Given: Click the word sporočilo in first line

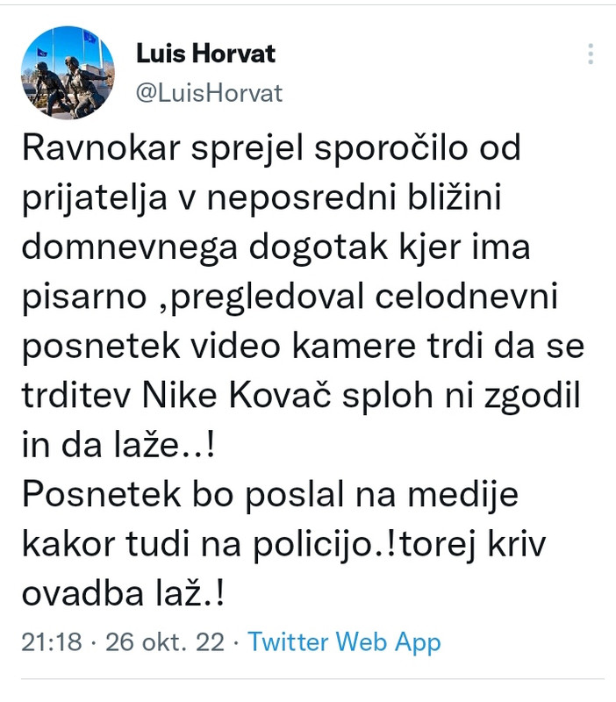Looking at the screenshot, I should pos(390,148).
